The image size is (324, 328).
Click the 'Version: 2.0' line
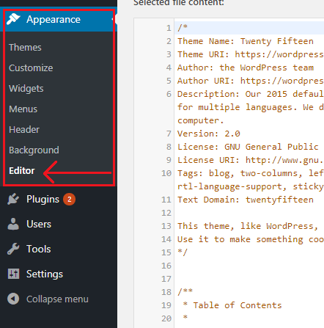209,134
